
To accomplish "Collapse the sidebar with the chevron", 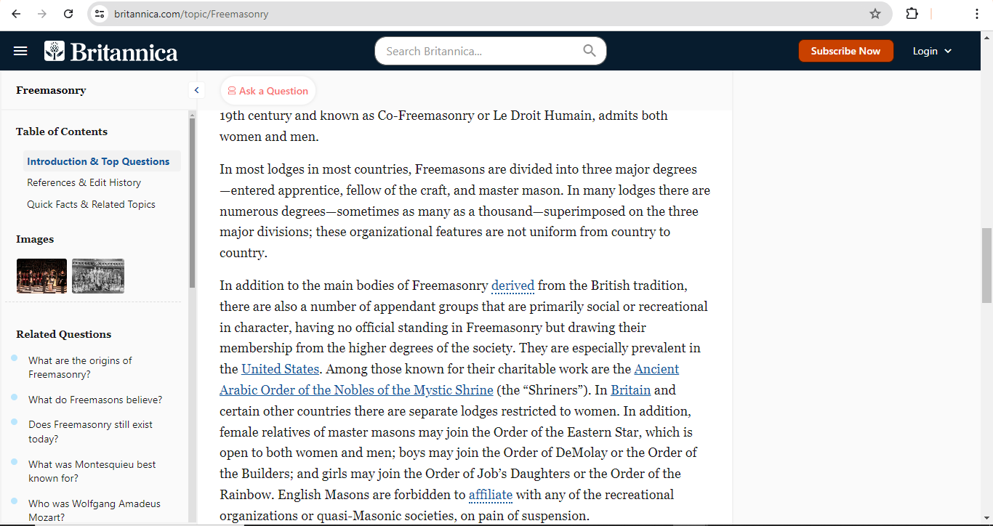I will coord(196,90).
